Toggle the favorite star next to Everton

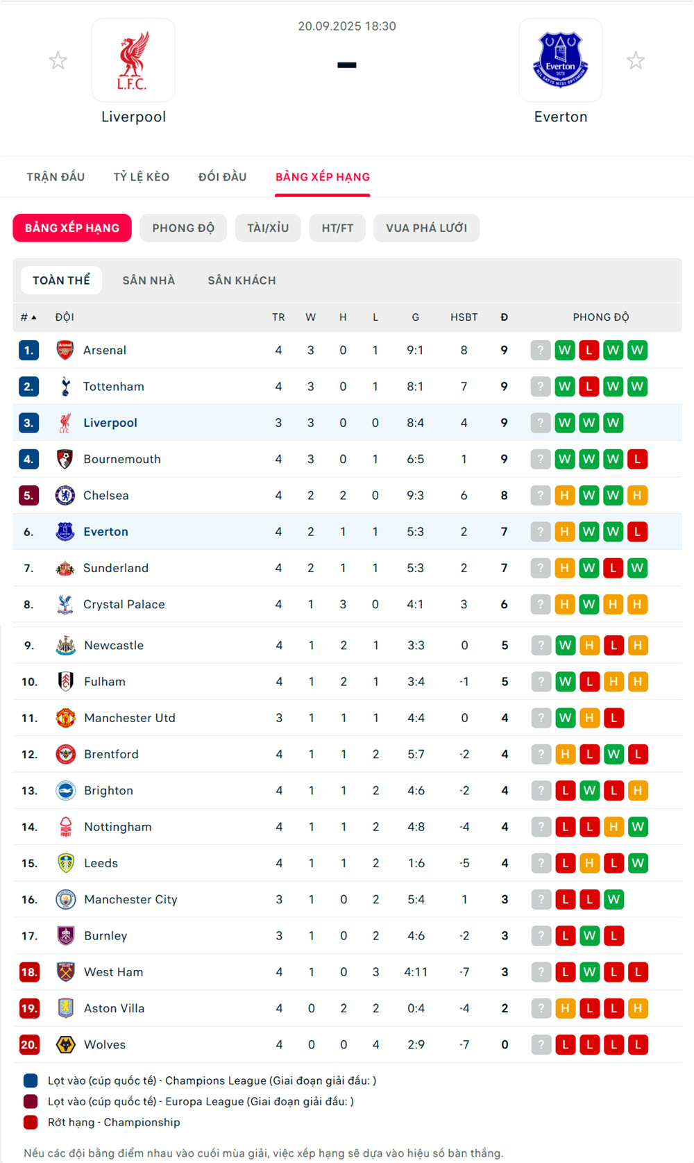pos(636,61)
